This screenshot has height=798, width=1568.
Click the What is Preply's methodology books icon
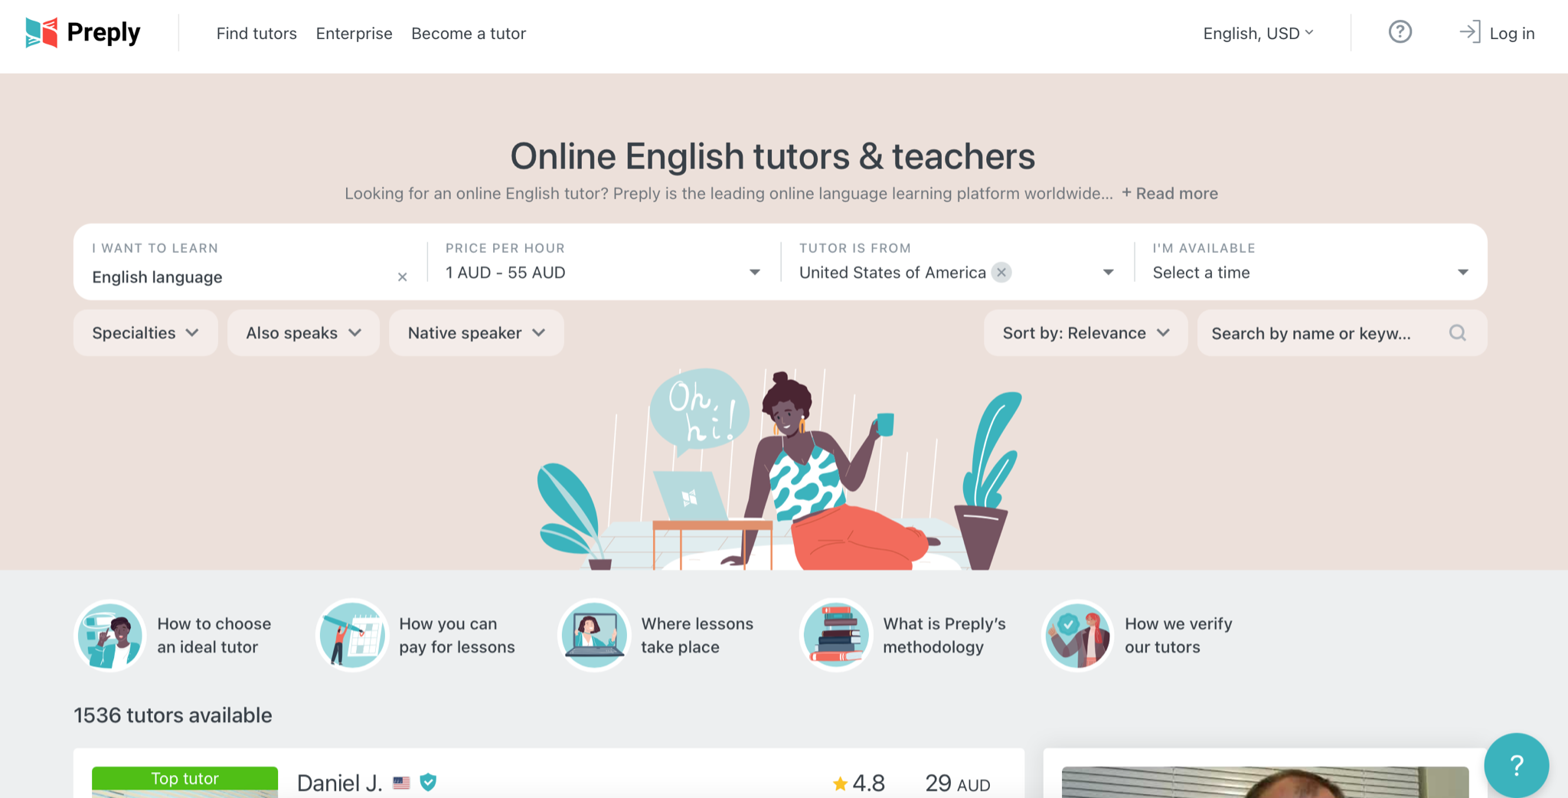pos(836,636)
